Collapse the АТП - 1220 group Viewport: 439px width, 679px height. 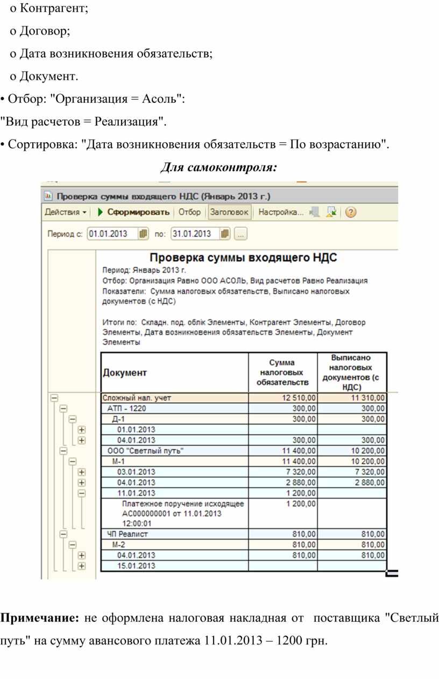[63, 409]
